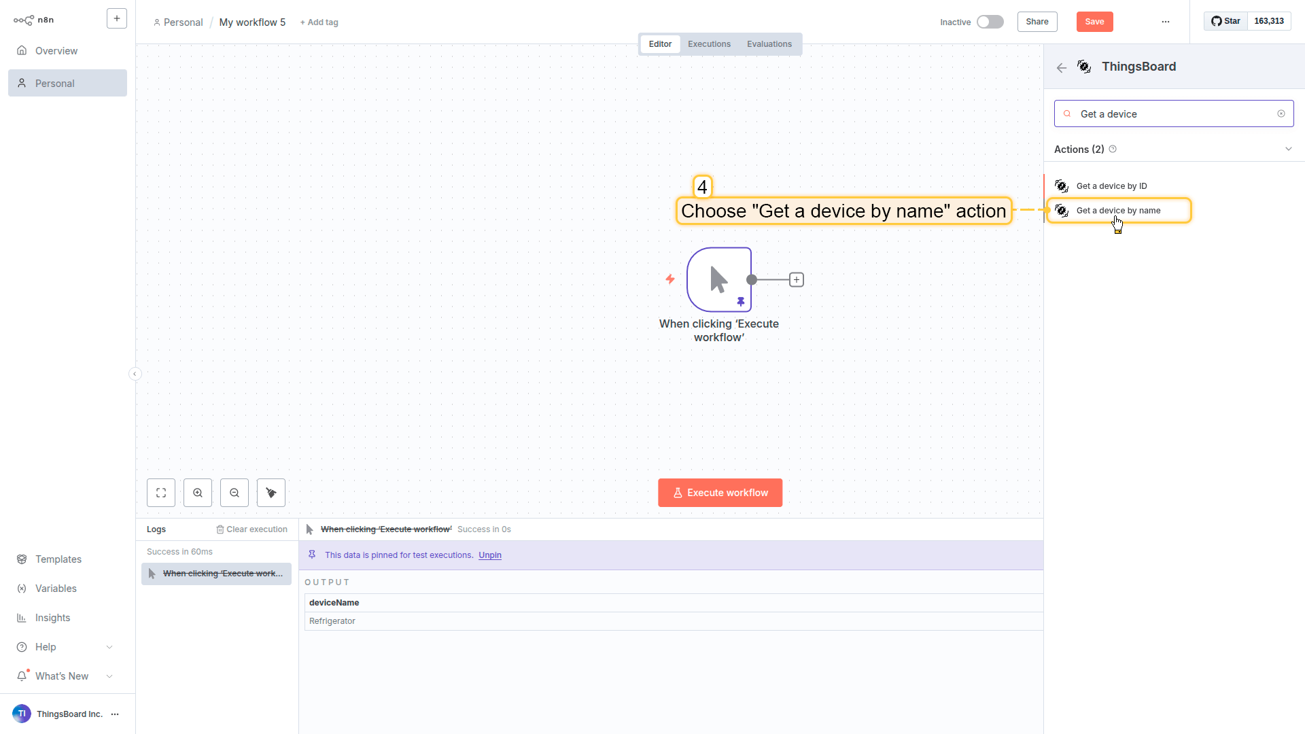The width and height of the screenshot is (1305, 734).
Task: Collapse the left sidebar with chevron
Action: click(135, 374)
